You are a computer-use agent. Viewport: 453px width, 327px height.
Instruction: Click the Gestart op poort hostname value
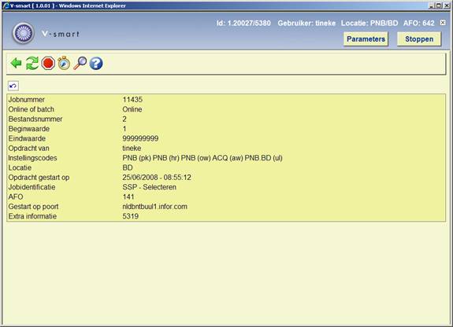155,207
